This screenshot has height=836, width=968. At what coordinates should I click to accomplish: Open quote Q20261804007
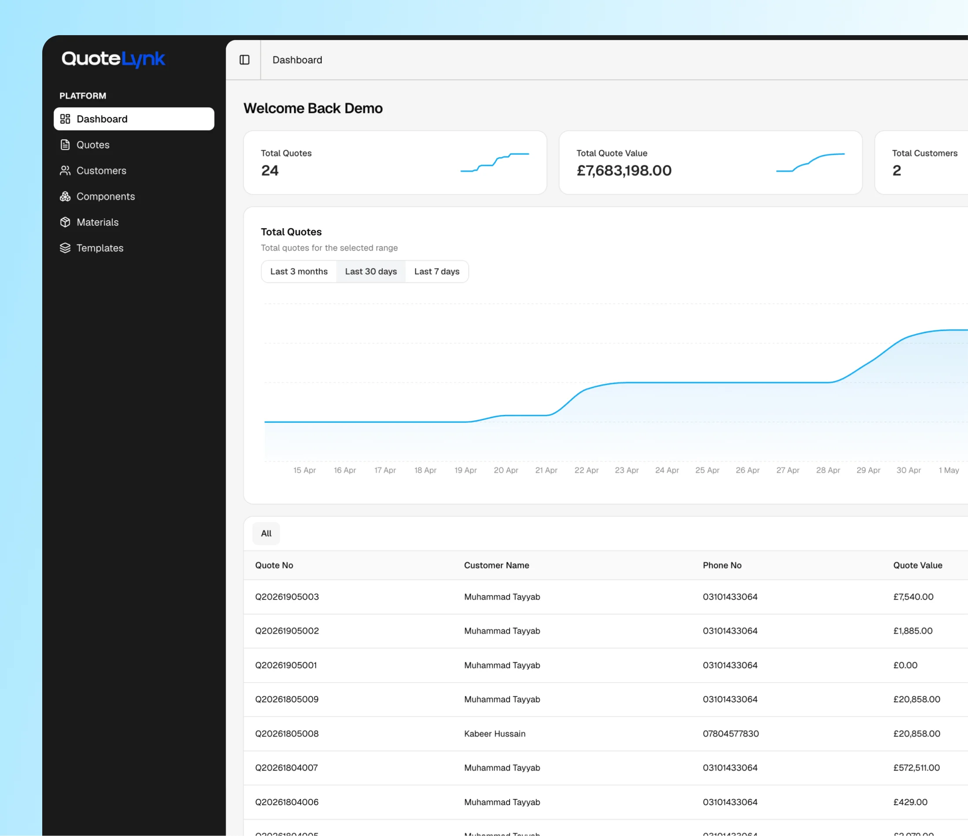(x=286, y=768)
